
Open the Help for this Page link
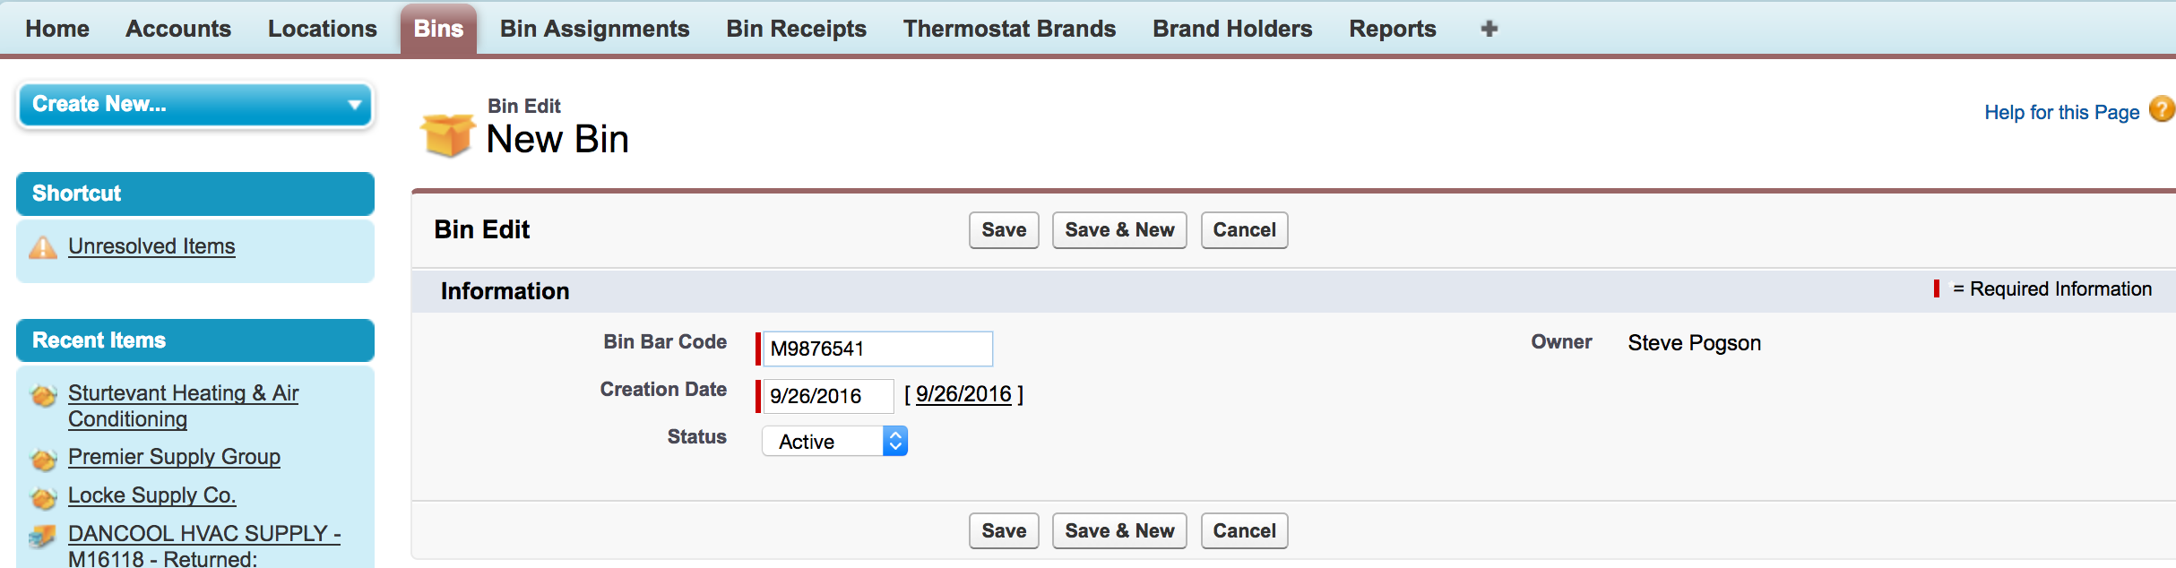[2060, 112]
